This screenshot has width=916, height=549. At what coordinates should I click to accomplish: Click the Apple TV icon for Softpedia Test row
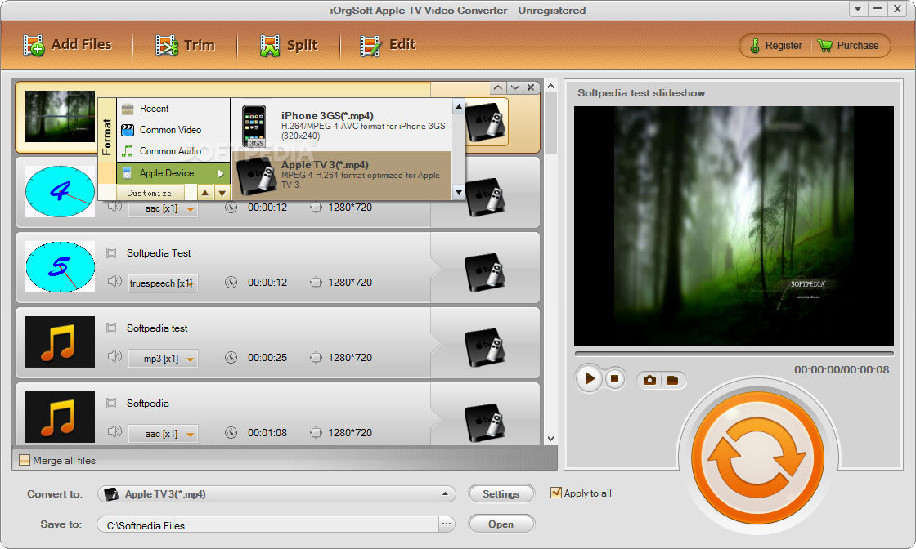485,273
